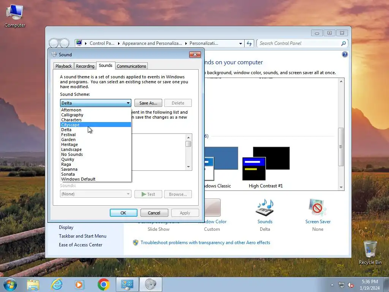This screenshot has height=292, width=389.
Task: Click the Window Color link
Action: tap(215, 222)
